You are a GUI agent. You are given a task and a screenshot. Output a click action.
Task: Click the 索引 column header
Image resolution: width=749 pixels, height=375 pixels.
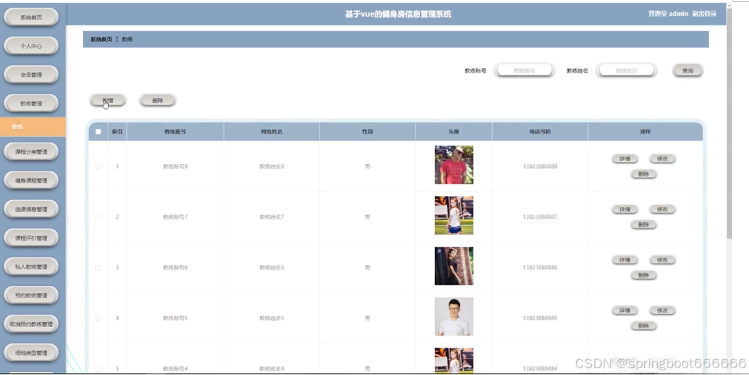[117, 132]
